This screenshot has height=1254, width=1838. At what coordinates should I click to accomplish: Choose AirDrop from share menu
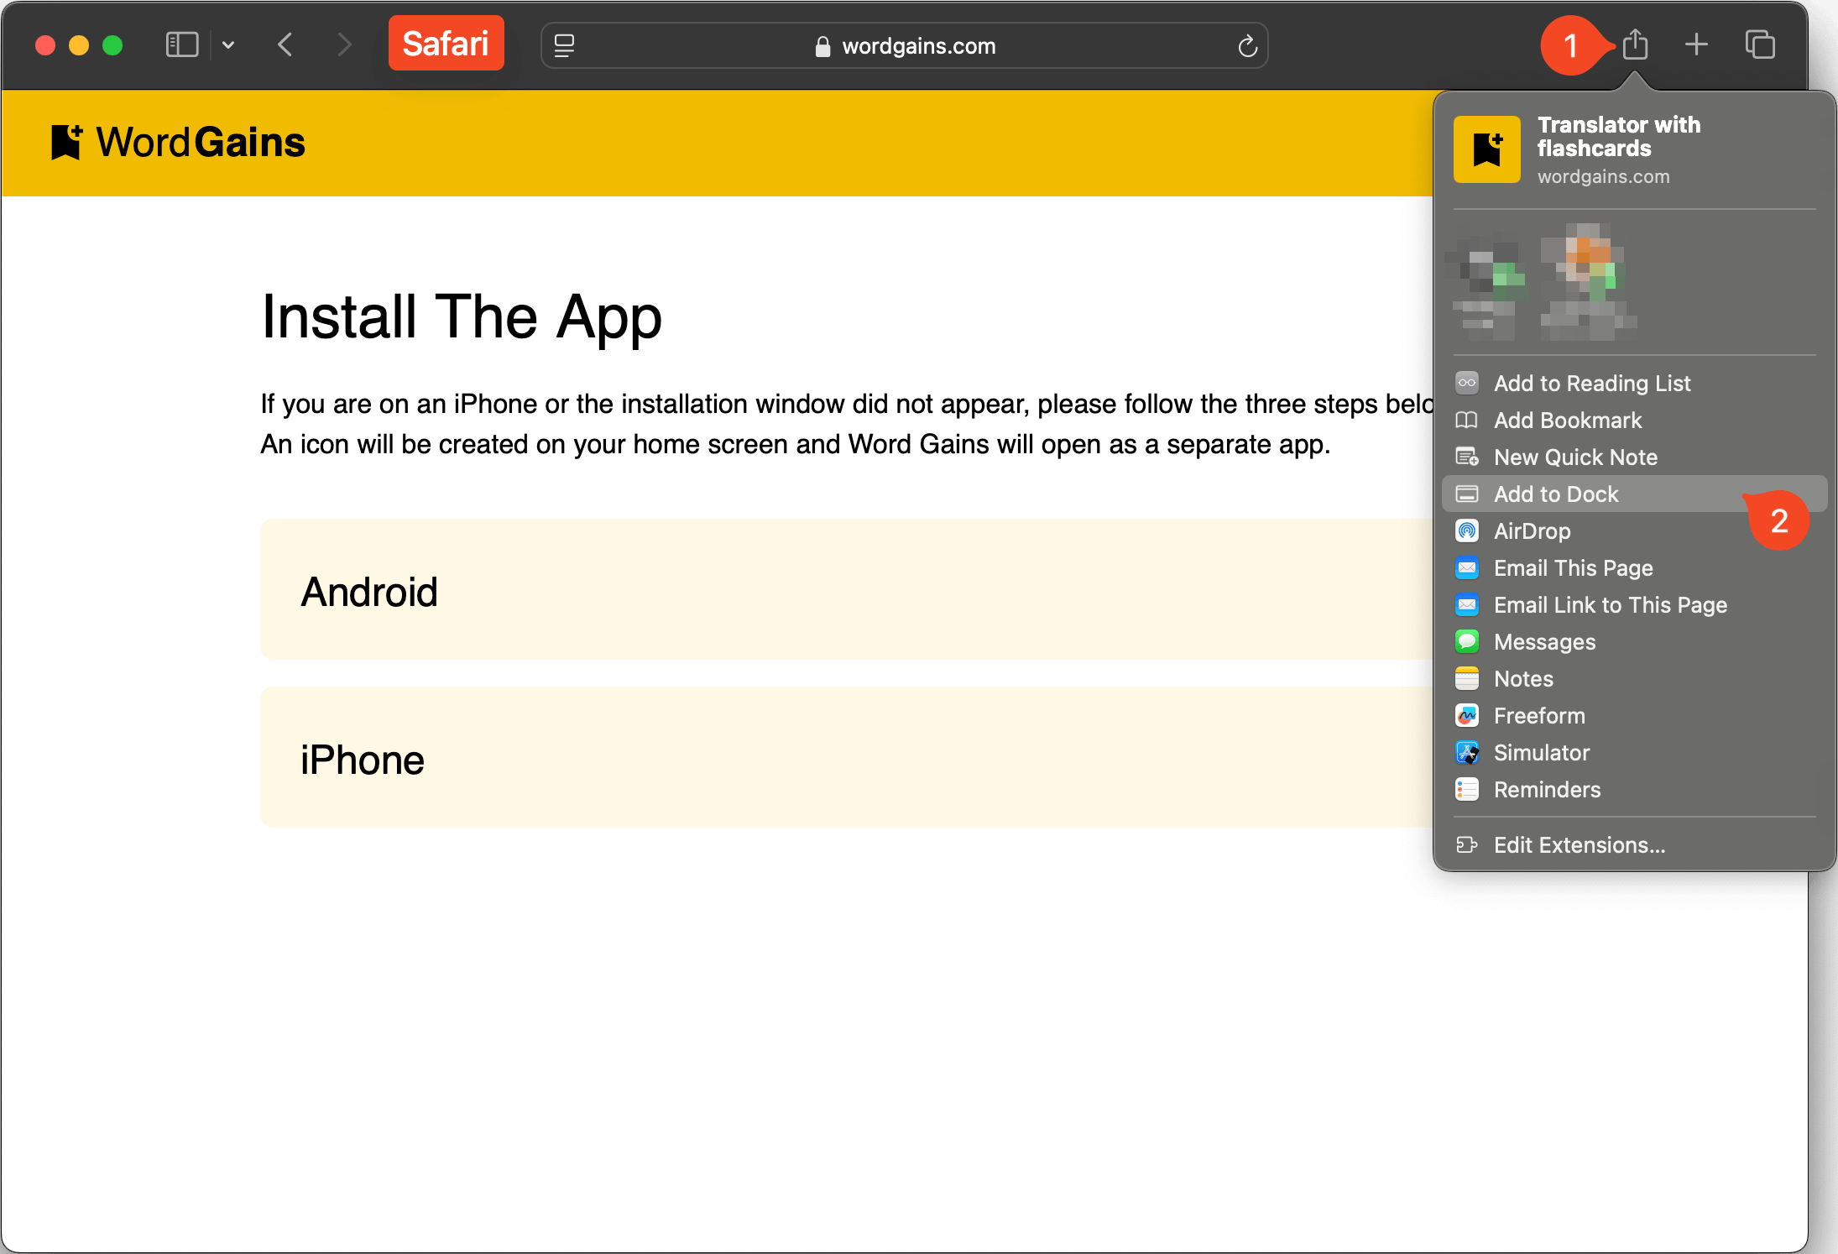1633,530
